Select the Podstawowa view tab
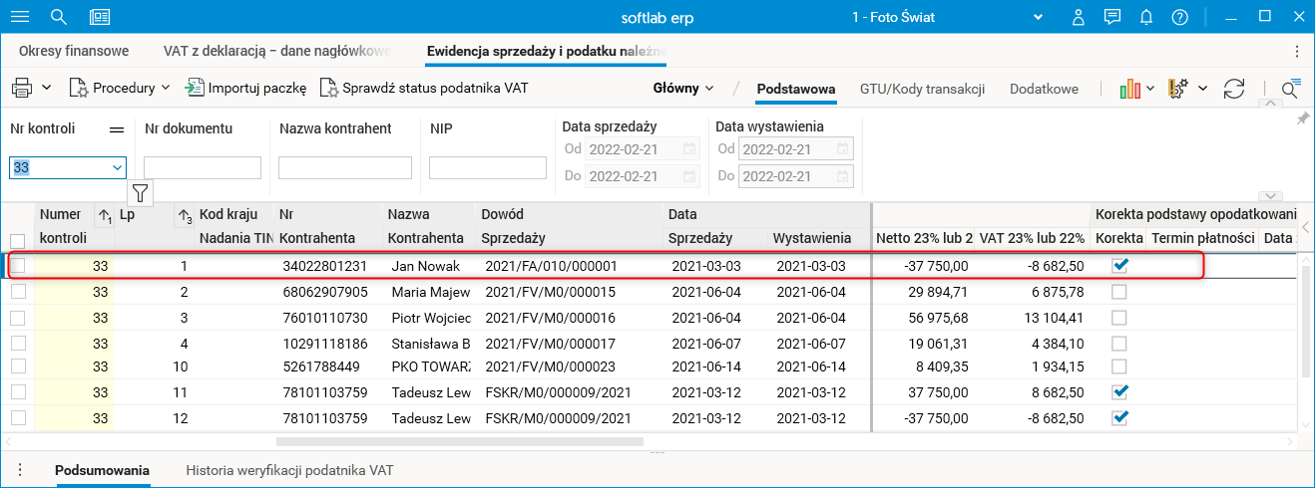 (795, 89)
